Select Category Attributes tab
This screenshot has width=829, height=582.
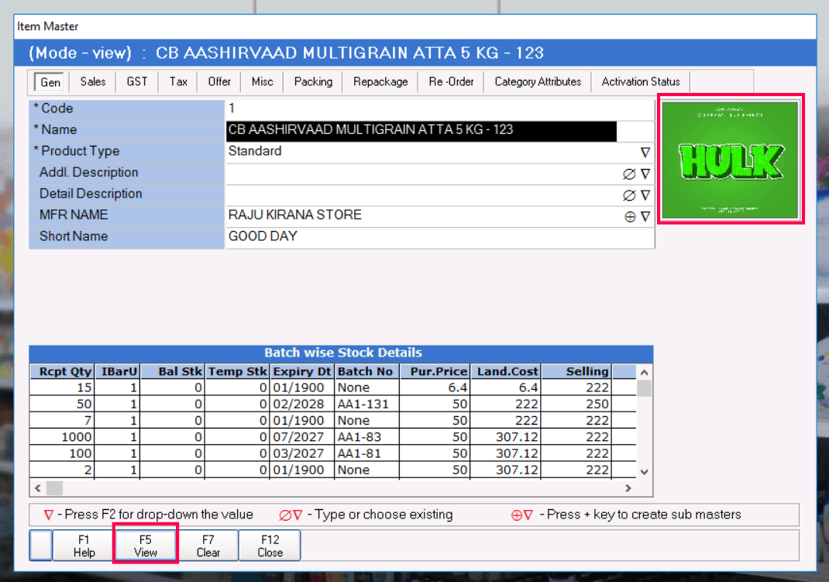pos(538,82)
